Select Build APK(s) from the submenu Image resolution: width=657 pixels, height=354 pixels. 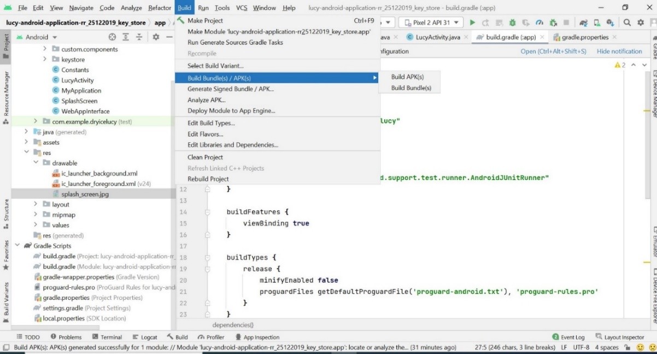click(407, 77)
